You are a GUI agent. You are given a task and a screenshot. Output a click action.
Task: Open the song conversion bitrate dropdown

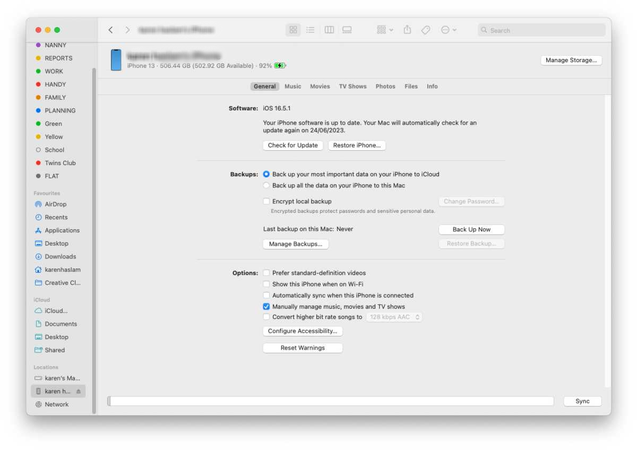point(394,316)
